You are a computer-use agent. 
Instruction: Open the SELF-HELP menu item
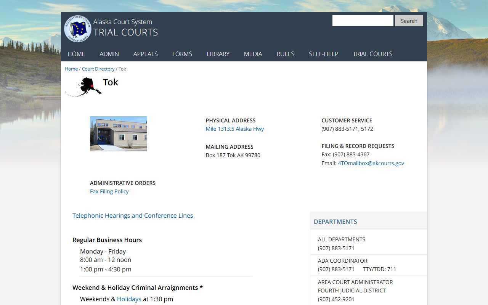point(324,54)
